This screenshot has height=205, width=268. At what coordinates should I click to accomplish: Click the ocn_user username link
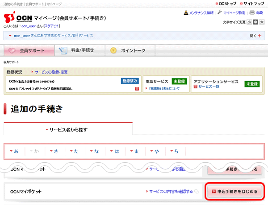pyautogui.click(x=29, y=26)
